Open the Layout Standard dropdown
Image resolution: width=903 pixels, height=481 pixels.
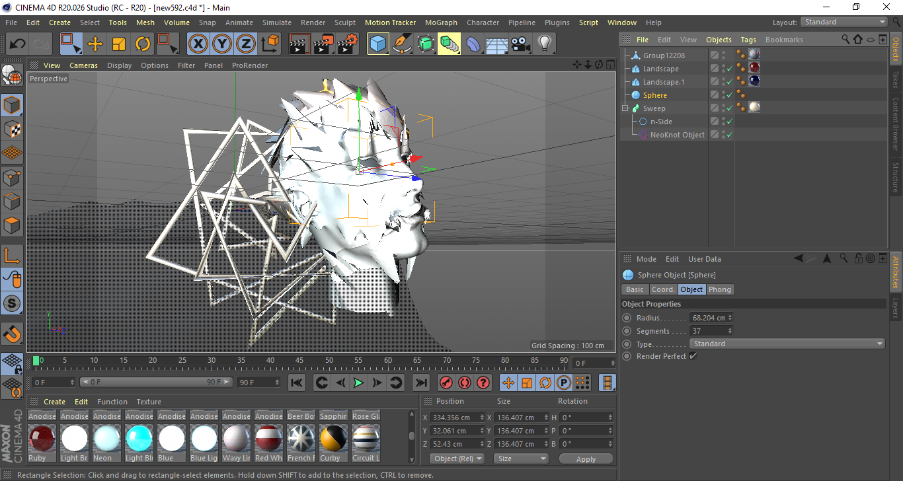pos(844,22)
